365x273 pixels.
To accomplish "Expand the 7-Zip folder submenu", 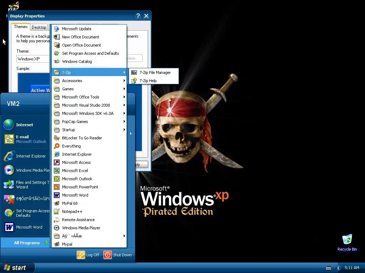I will tap(89, 73).
